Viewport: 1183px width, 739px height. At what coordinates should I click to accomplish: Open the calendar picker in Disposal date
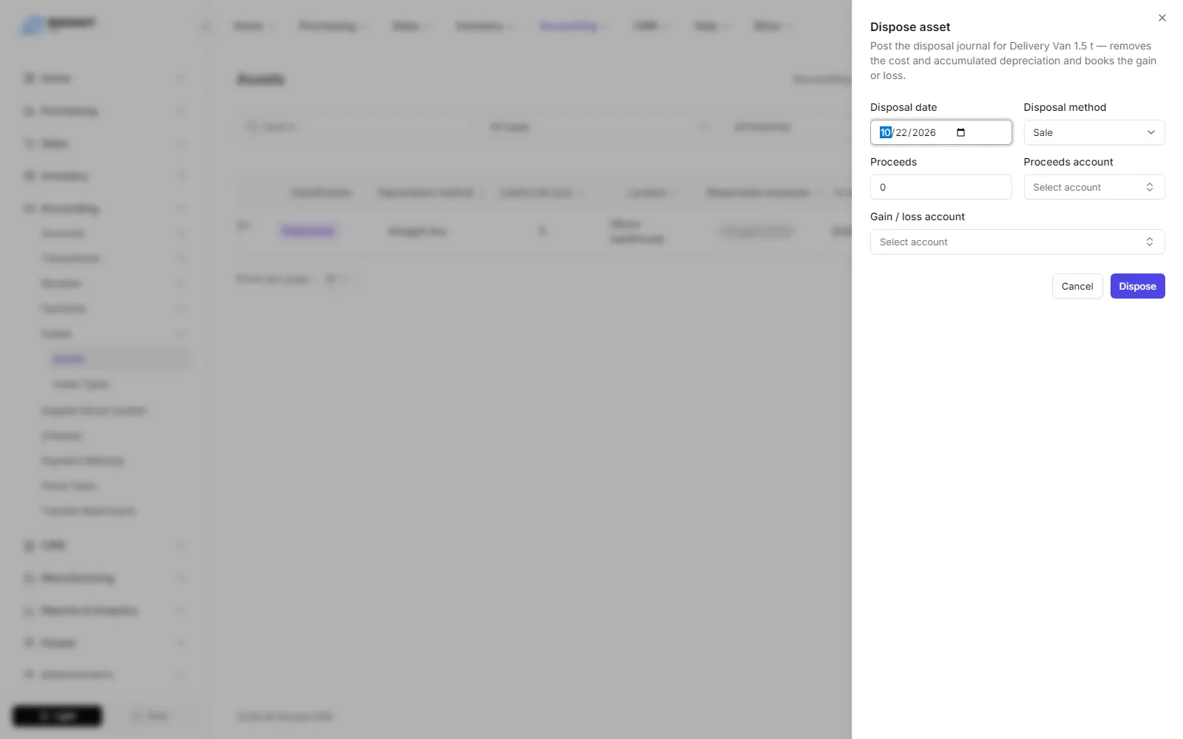[960, 132]
